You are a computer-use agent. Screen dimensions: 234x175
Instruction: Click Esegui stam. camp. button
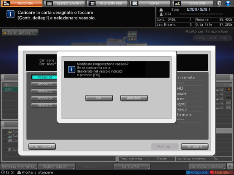[x=212, y=38]
